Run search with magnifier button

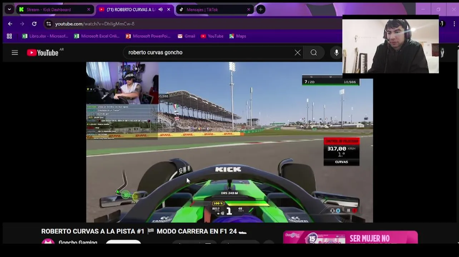pos(314,53)
